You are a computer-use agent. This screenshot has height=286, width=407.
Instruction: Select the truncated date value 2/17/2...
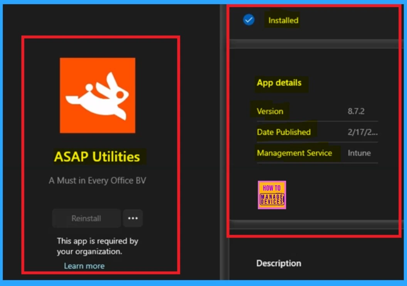coord(363,132)
